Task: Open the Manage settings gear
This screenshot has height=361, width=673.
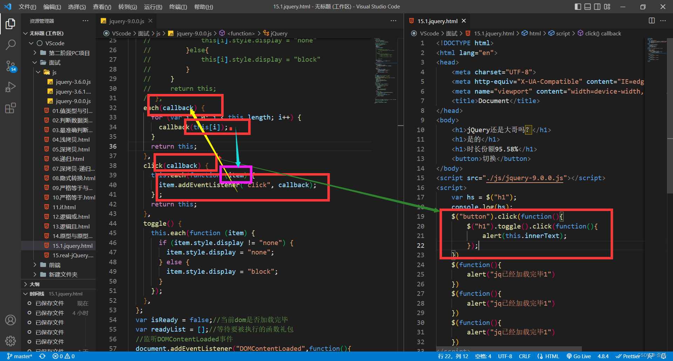Action: tap(11, 341)
